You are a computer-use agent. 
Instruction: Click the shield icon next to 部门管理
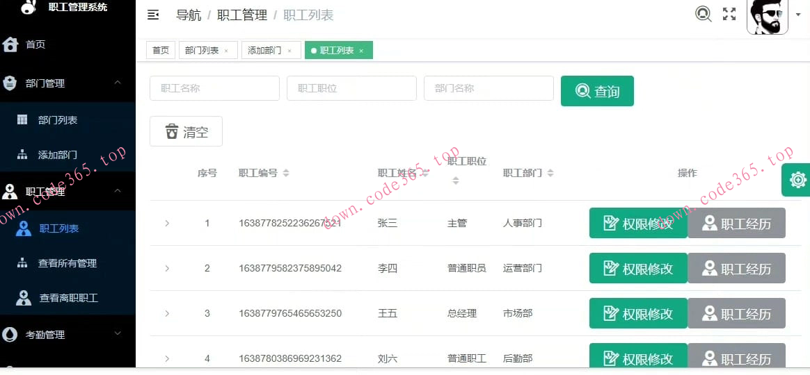click(10, 83)
